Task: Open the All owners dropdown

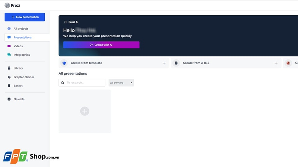Action: tap(121, 83)
